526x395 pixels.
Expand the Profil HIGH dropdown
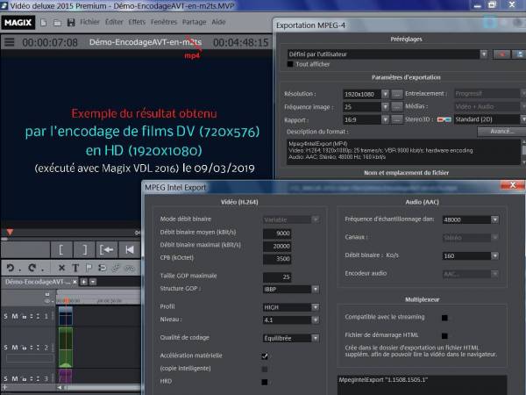coord(315,307)
